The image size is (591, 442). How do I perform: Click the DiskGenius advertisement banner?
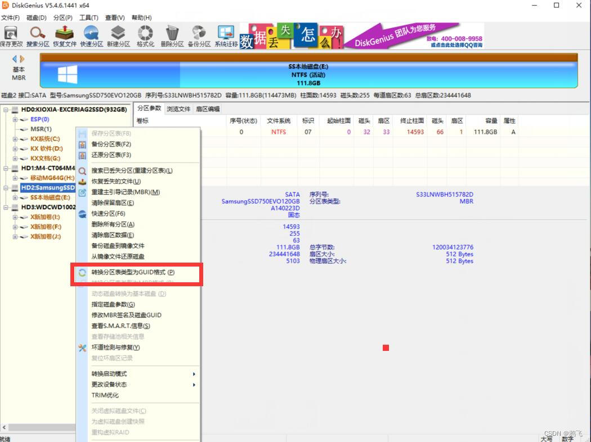pos(361,36)
